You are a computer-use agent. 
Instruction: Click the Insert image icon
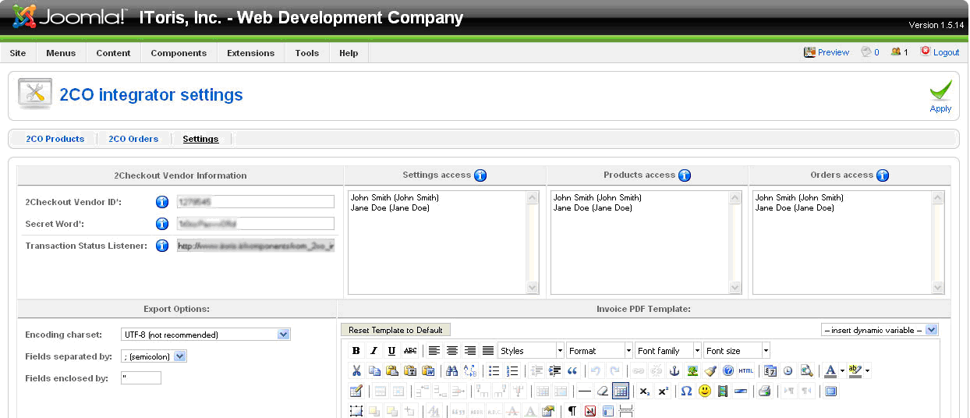coord(692,371)
